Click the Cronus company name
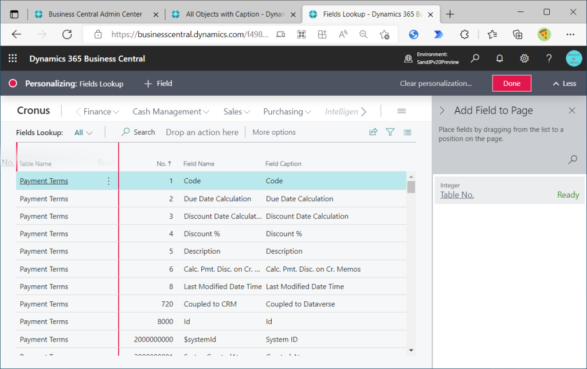 click(x=33, y=111)
